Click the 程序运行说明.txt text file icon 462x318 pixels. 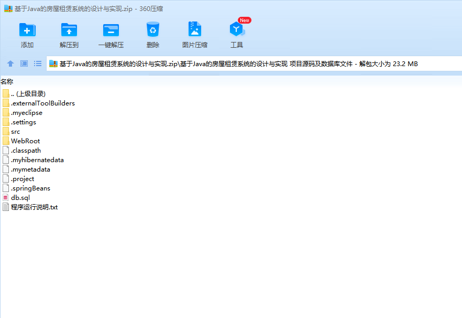(x=6, y=207)
